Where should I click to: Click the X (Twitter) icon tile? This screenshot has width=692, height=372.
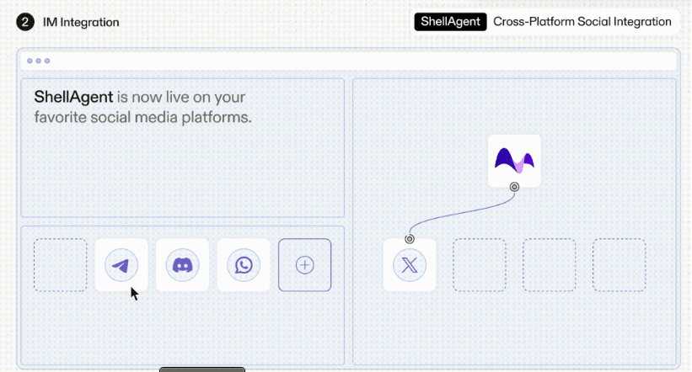(410, 265)
